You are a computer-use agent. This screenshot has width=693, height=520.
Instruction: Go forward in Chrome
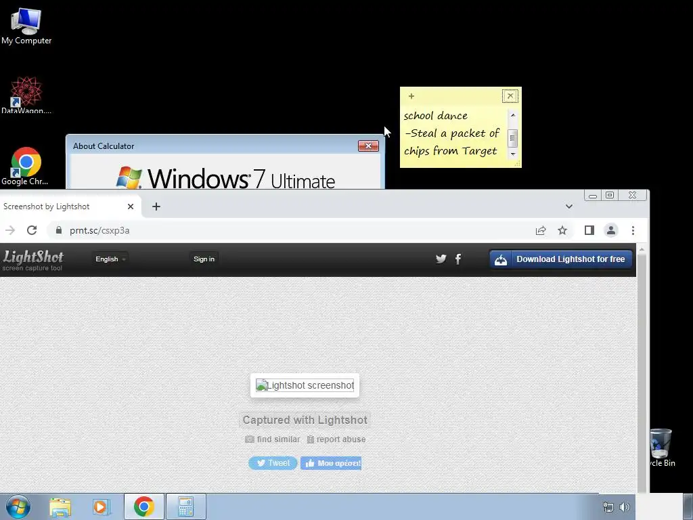[10, 230]
